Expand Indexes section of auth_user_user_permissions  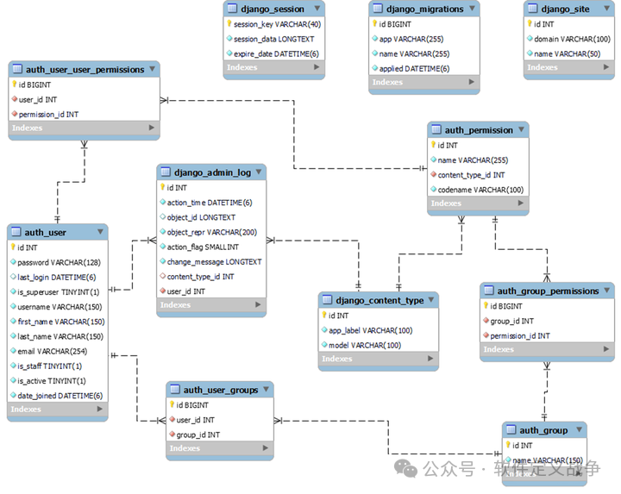[151, 128]
